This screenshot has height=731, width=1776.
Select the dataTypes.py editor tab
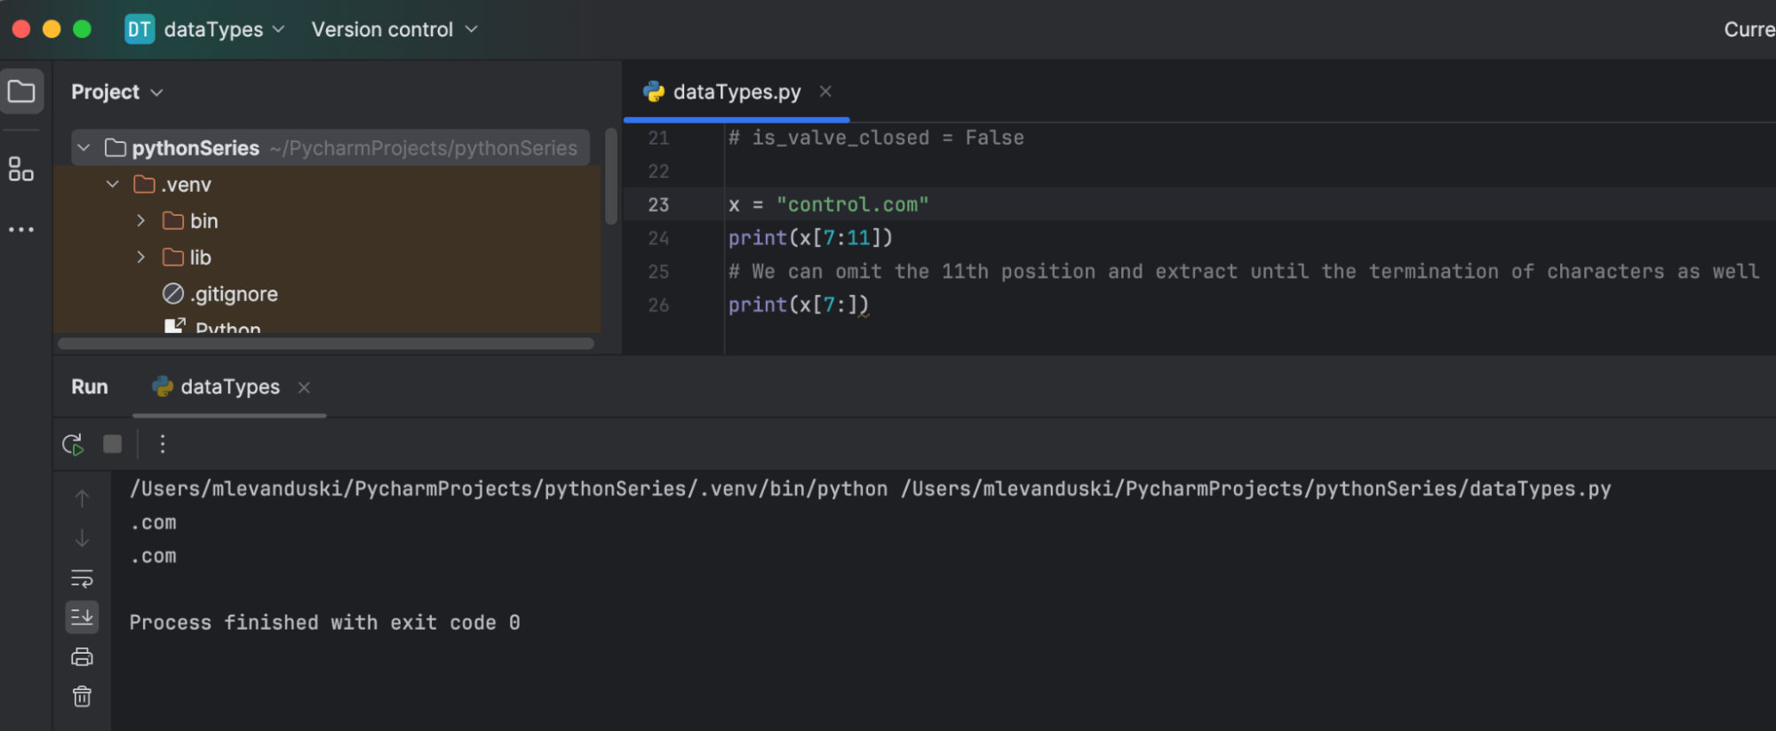pos(737,91)
